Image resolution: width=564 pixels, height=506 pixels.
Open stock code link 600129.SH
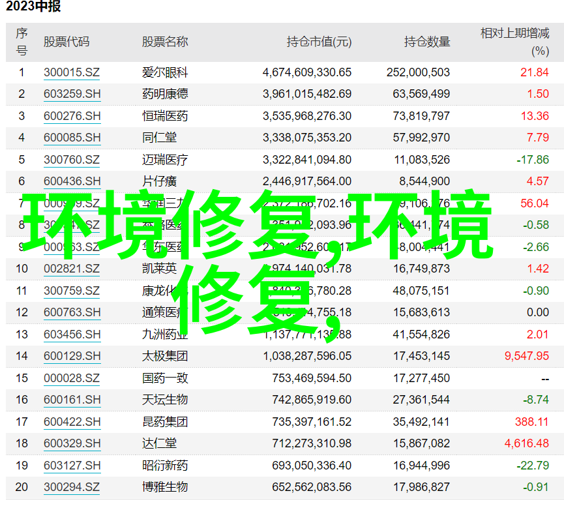(72, 356)
